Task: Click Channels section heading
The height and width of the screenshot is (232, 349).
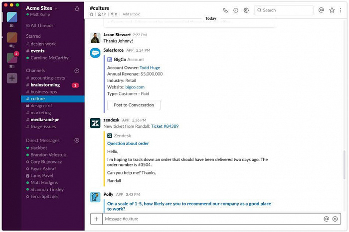Action: [x=35, y=71]
